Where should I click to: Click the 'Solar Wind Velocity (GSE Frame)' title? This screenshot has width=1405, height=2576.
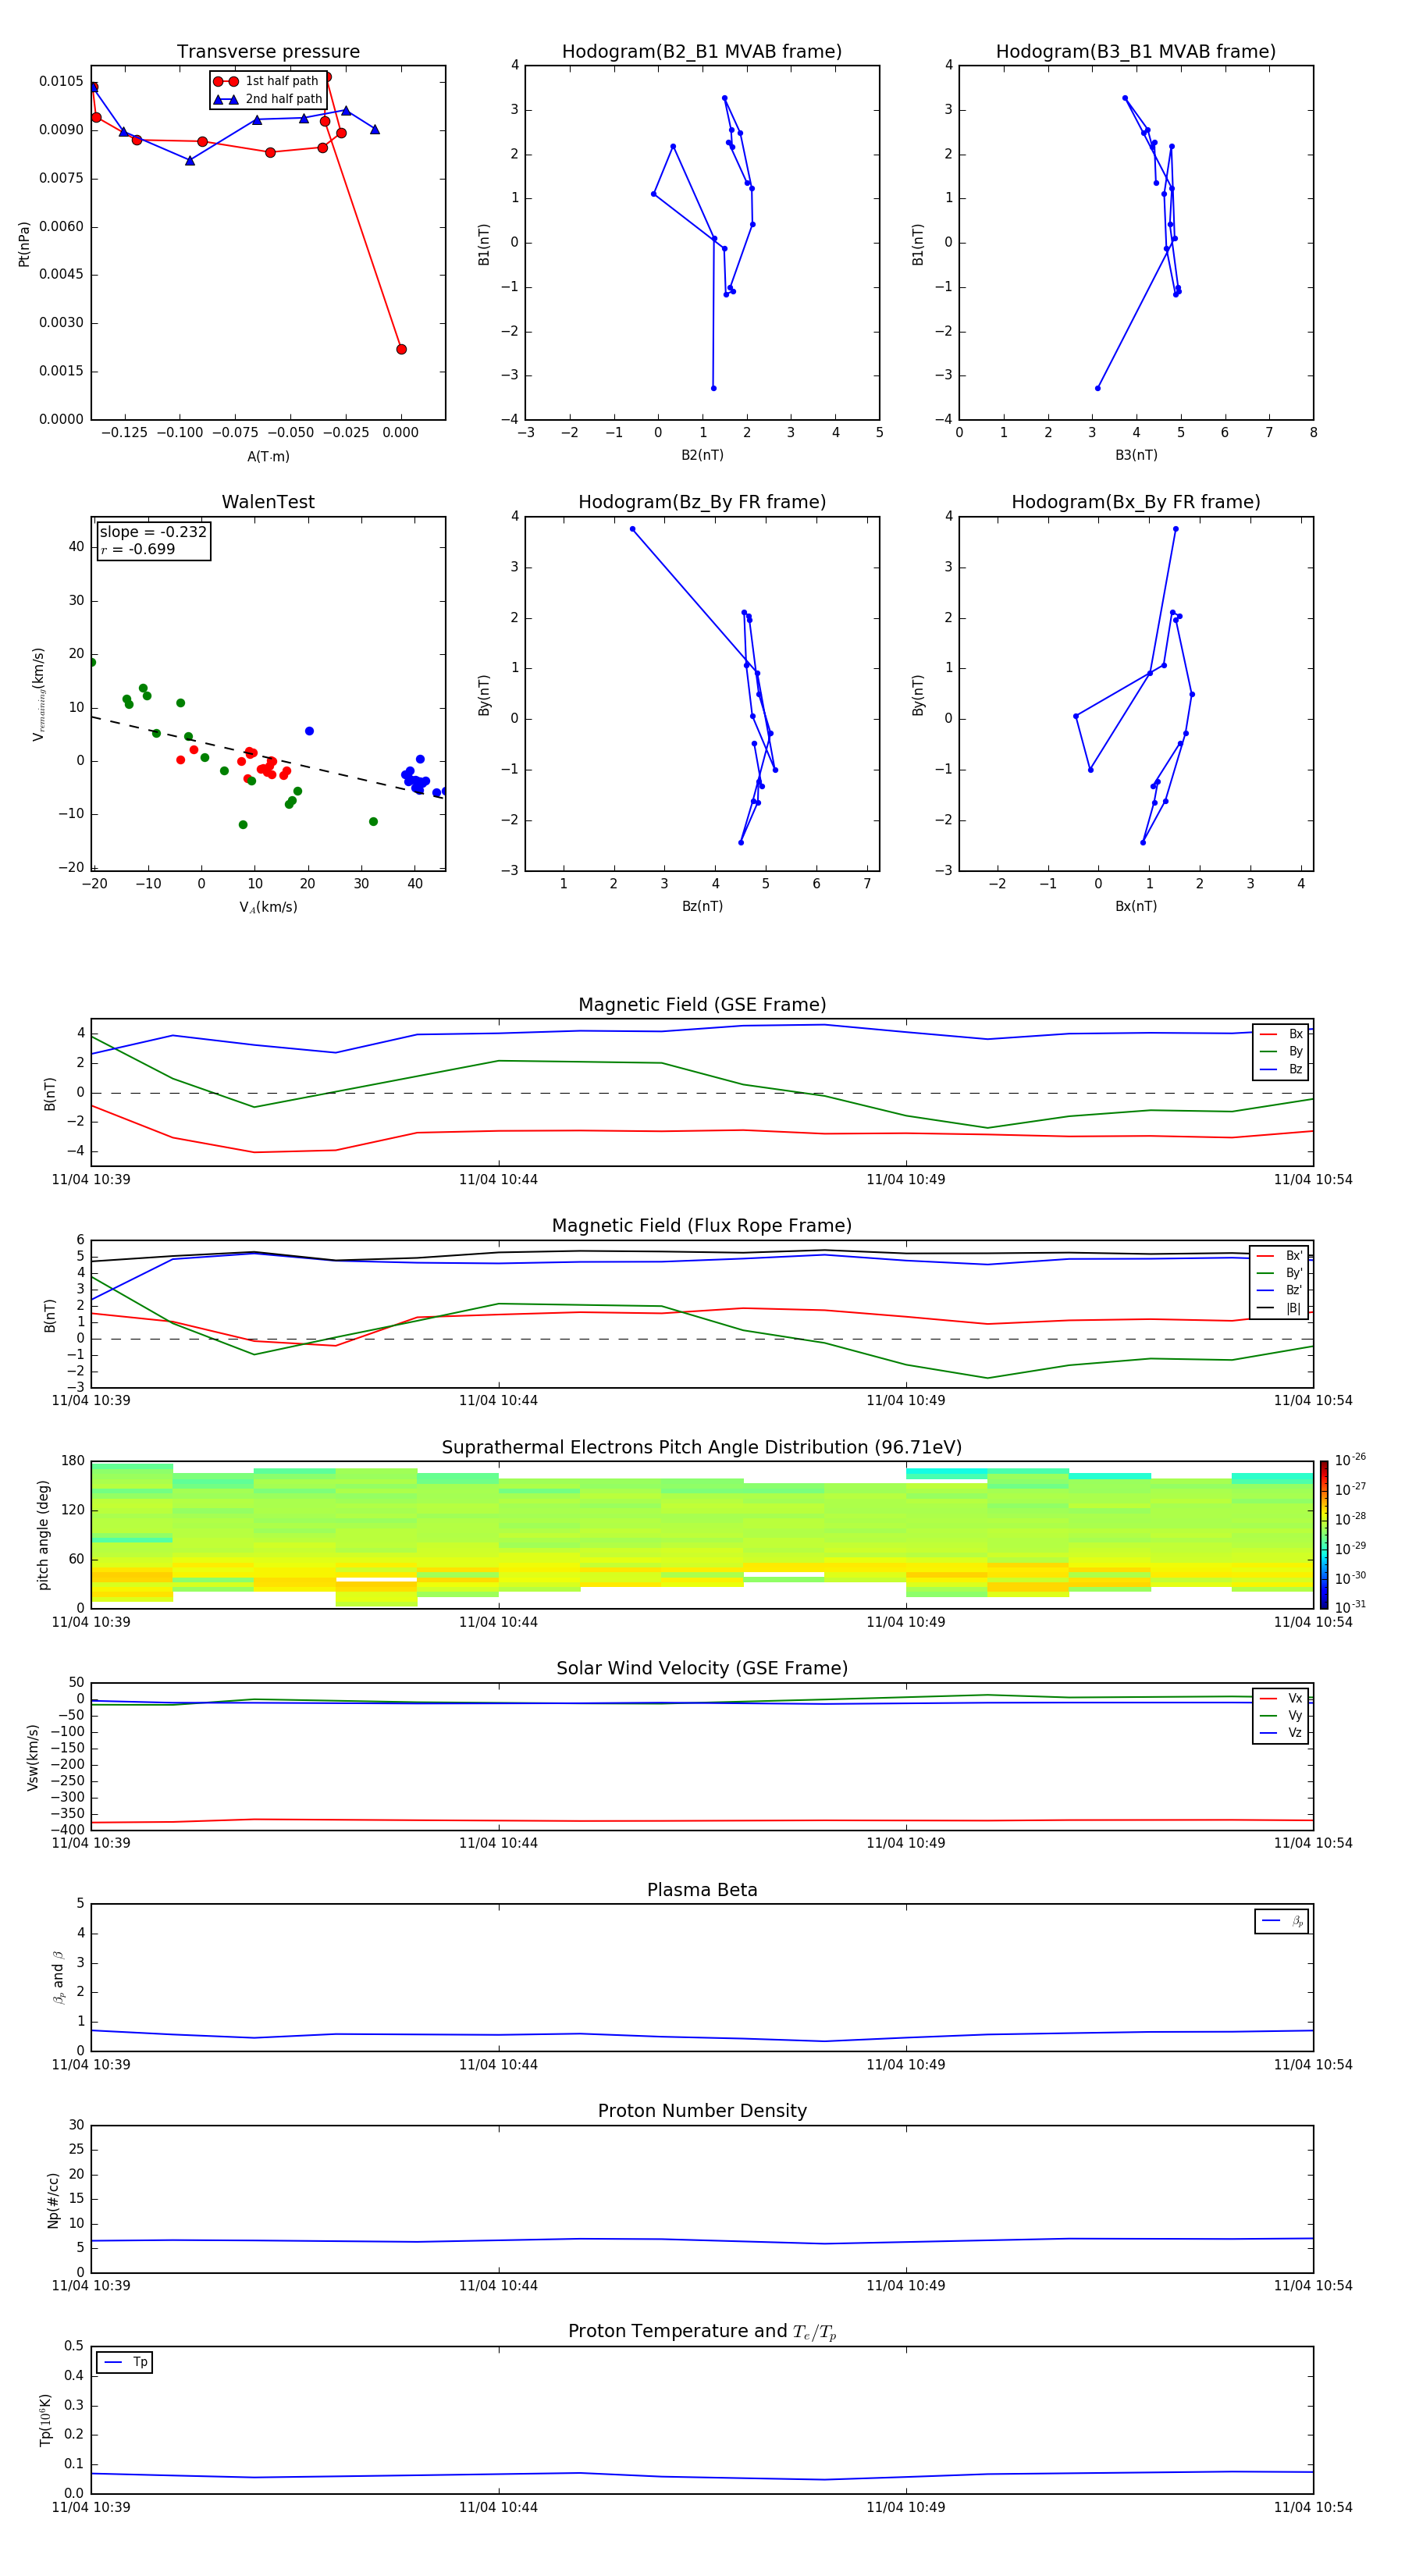point(702,1669)
